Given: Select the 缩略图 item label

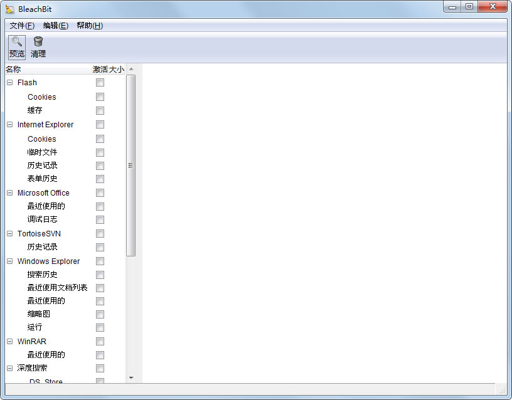Looking at the screenshot, I should tap(39, 314).
